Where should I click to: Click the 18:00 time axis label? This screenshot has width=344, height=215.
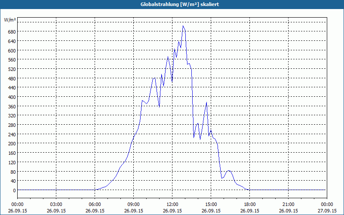[250, 205]
